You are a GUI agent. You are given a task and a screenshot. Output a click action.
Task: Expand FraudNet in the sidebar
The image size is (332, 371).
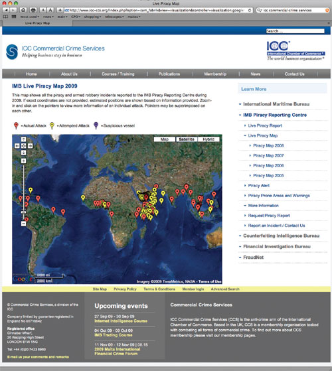coord(253,258)
